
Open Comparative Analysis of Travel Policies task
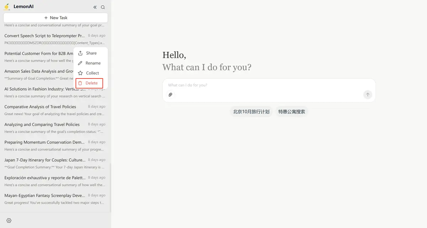[x=40, y=107]
